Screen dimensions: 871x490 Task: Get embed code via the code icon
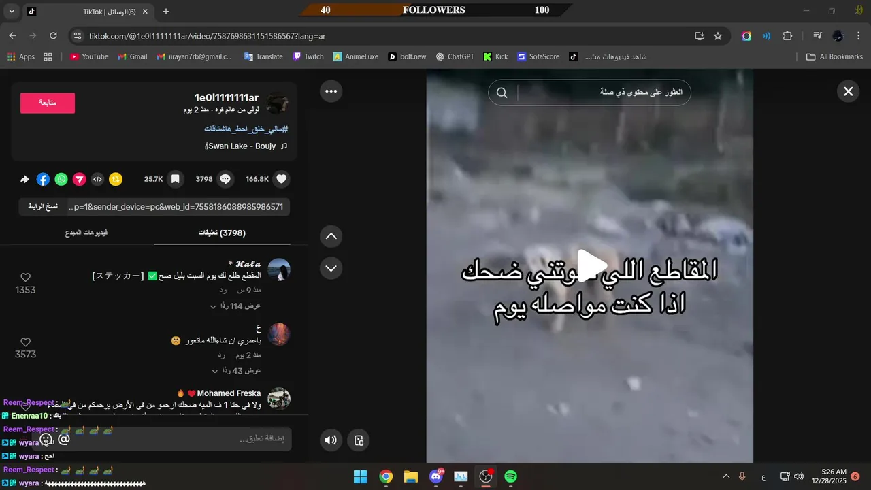pyautogui.click(x=97, y=179)
